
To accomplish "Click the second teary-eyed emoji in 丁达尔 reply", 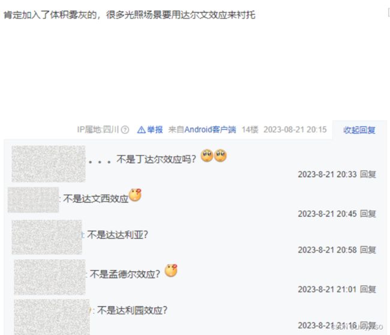I will (x=220, y=155).
